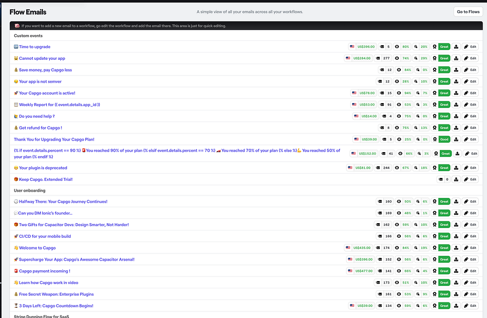Open 'Can you DM Ionic's founder...' email
Screen dimensions: 487x318
[x=45, y=213]
